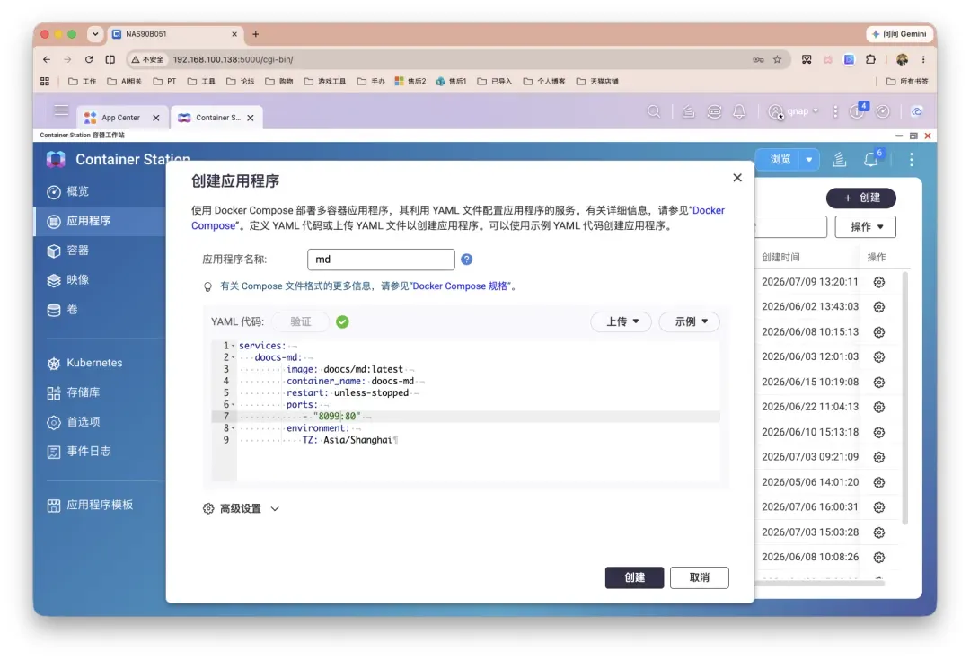Click the QTS search icon

click(654, 111)
